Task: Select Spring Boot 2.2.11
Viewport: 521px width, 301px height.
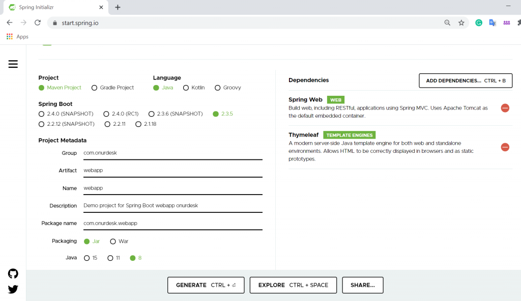Action: tap(115, 124)
